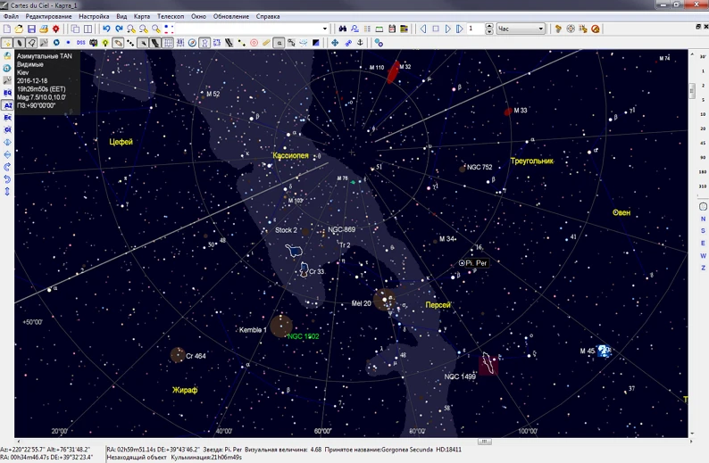
Task: Click the horizontal scrollbar thumb
Action: (484, 441)
